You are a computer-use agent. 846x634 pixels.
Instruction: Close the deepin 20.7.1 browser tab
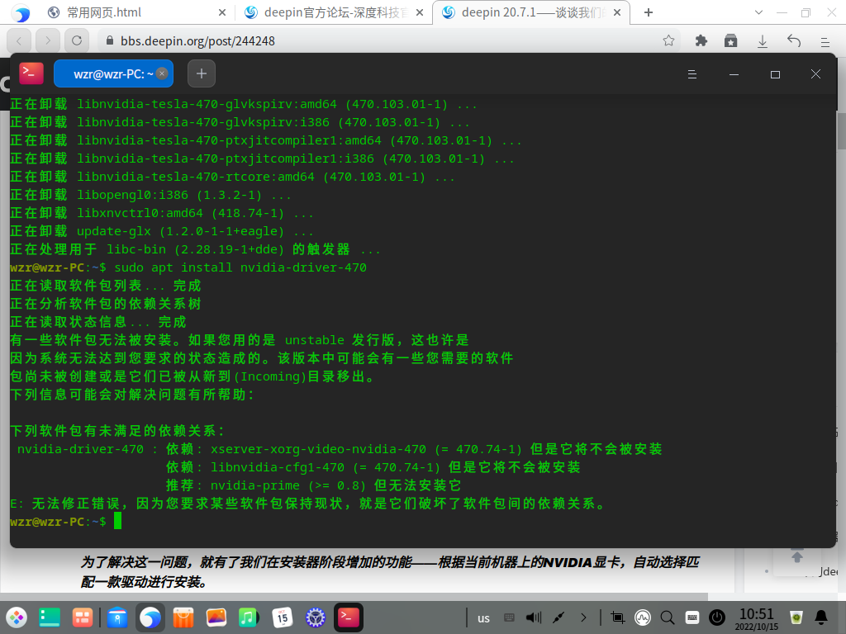point(617,12)
